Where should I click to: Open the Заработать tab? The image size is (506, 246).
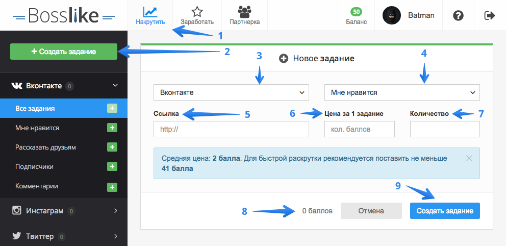point(197,15)
